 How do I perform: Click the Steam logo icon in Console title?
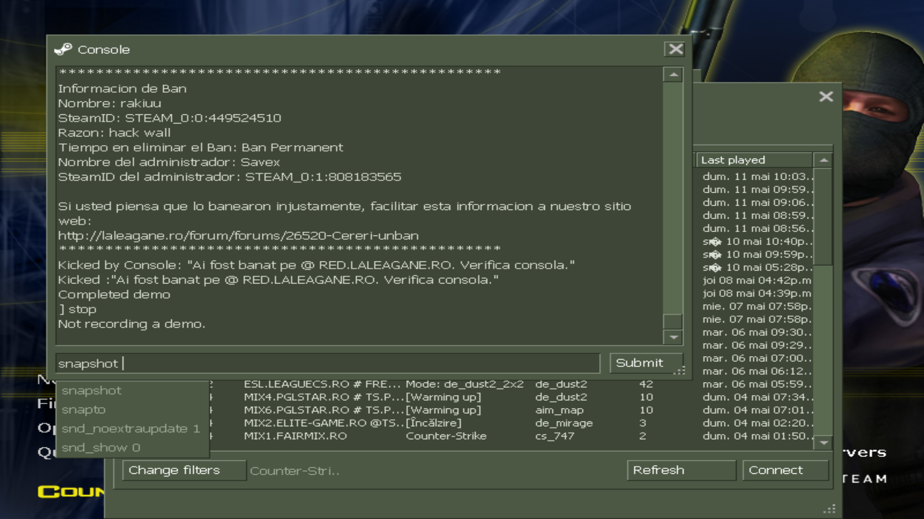coord(63,49)
